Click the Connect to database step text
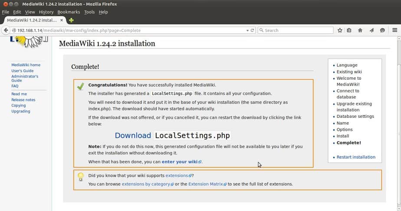The image size is (401, 211). coord(348,94)
